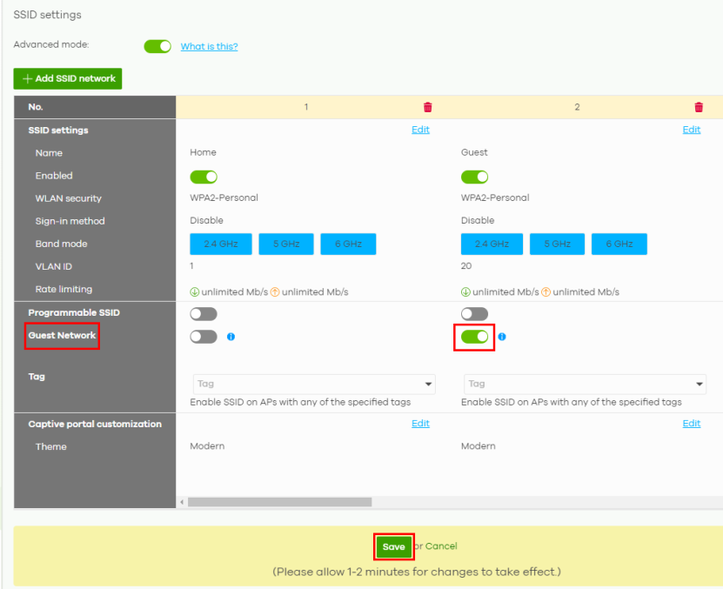The height and width of the screenshot is (589, 723).
Task: Save the SSID settings changes
Action: point(393,546)
